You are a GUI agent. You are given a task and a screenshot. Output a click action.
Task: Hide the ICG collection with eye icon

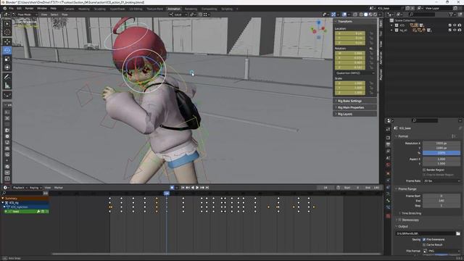coord(455,25)
